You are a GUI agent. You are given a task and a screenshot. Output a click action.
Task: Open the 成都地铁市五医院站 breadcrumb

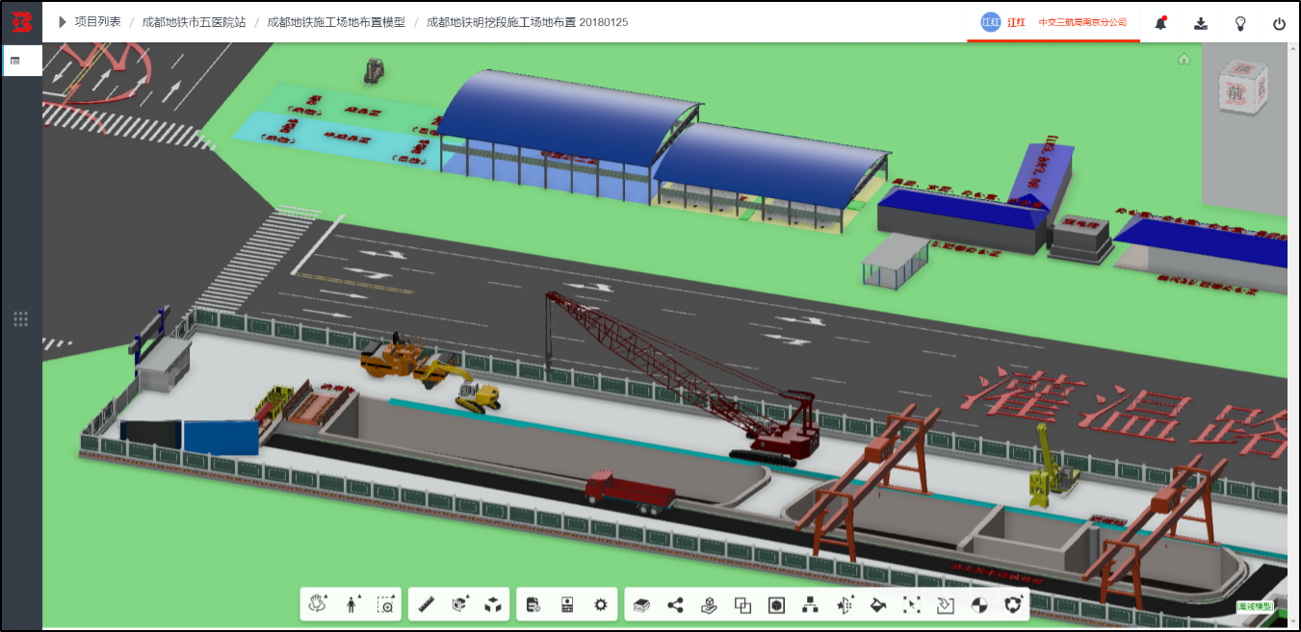click(x=194, y=21)
